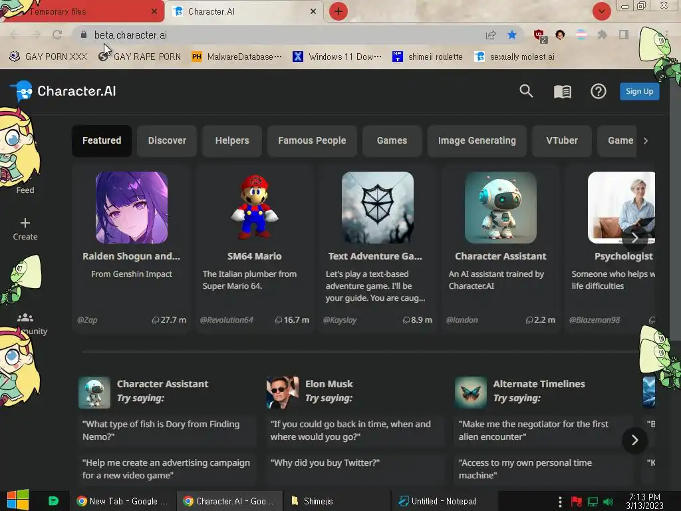Choose the advertising campaign prompt
Viewport: 681px width, 511px height.
(167, 469)
